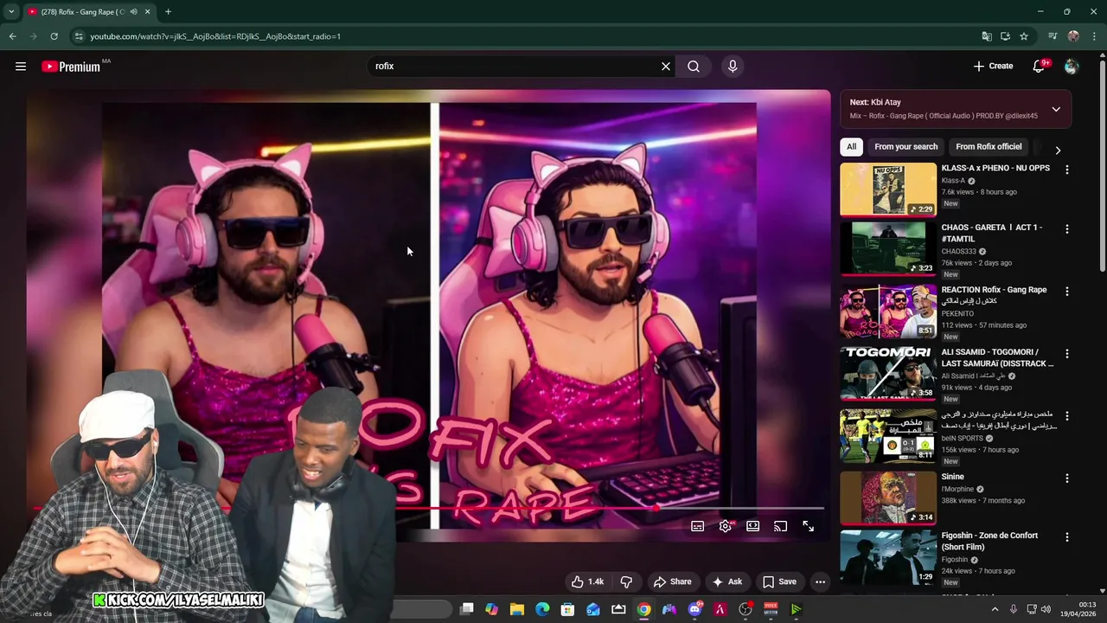This screenshot has width=1107, height=623.
Task: Dislike this video
Action: (627, 581)
